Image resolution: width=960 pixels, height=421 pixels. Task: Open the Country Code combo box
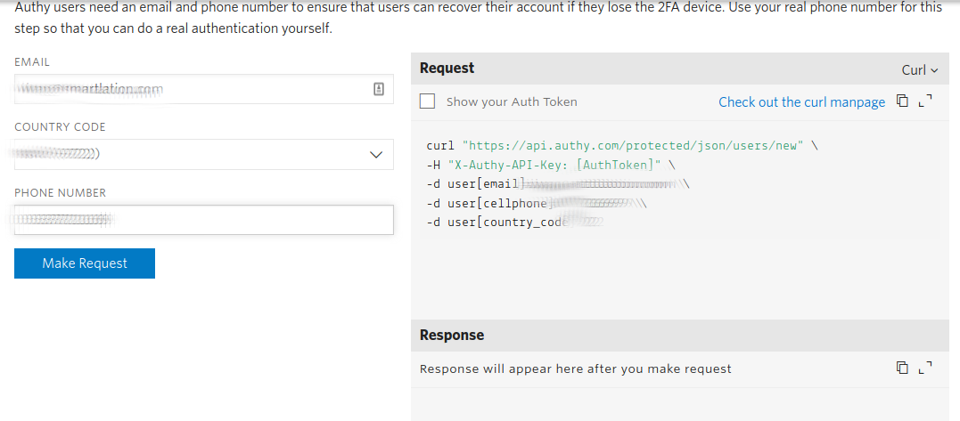[x=204, y=154]
